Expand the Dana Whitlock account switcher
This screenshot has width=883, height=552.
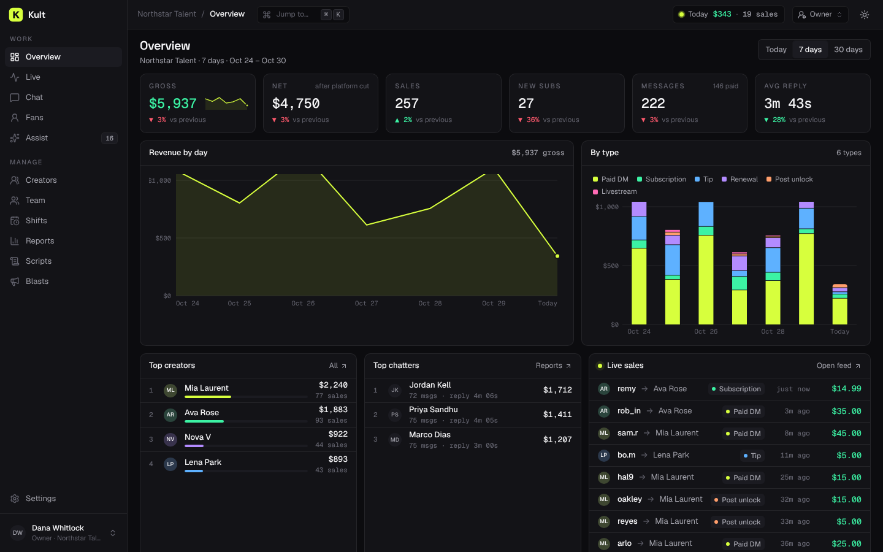click(64, 533)
